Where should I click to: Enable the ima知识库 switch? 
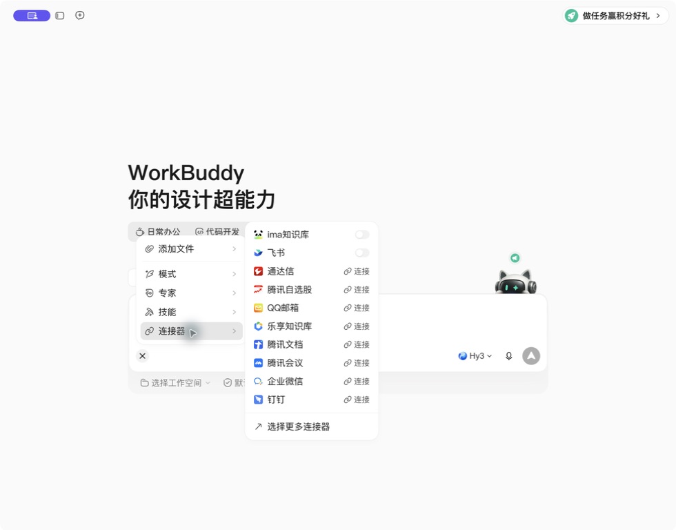point(362,235)
